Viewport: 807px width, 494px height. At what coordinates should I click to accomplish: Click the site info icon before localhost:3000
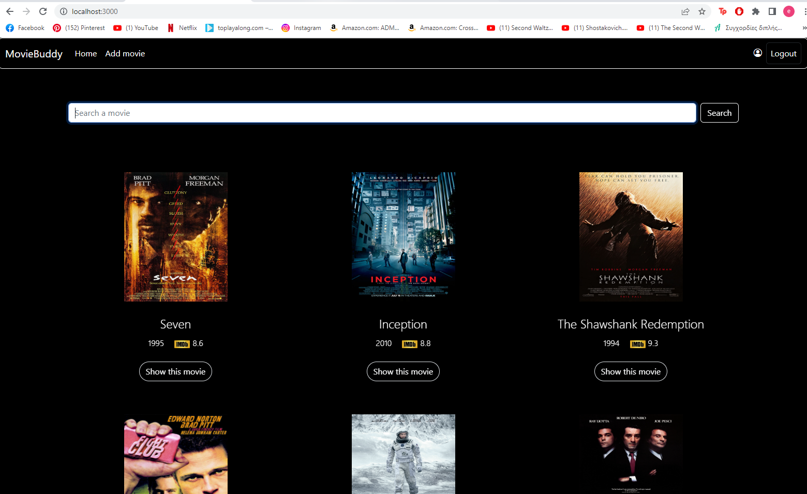[x=63, y=11]
